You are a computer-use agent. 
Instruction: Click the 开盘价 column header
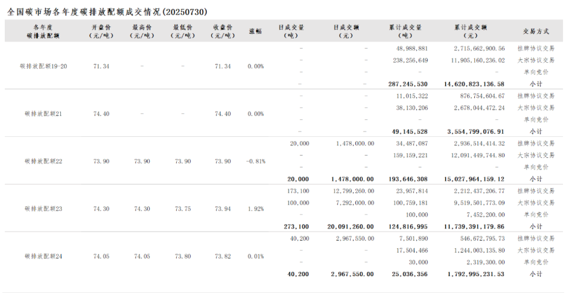pos(101,31)
